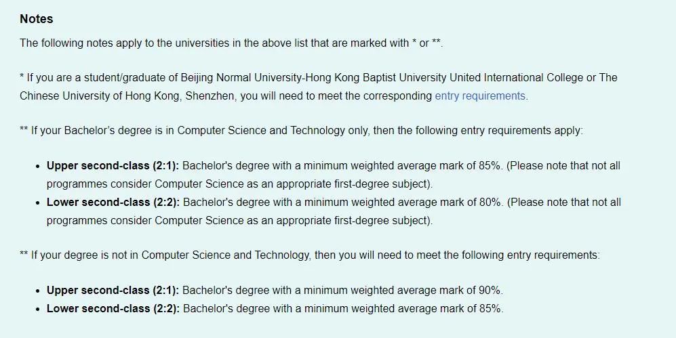Screen dimensions: 676x338
Task: Select "Lower second-class (2:2)" label beside 80% requirement
Action: tap(113, 202)
